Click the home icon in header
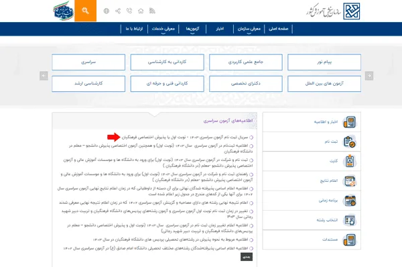Image resolution: width=402 pixels, height=267 pixels. pos(141,11)
